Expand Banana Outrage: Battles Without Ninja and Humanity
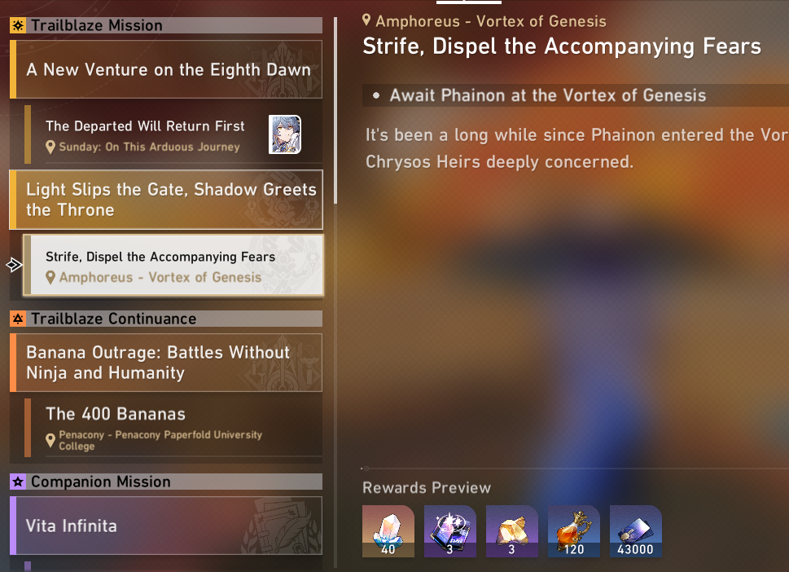The image size is (789, 572). [166, 363]
